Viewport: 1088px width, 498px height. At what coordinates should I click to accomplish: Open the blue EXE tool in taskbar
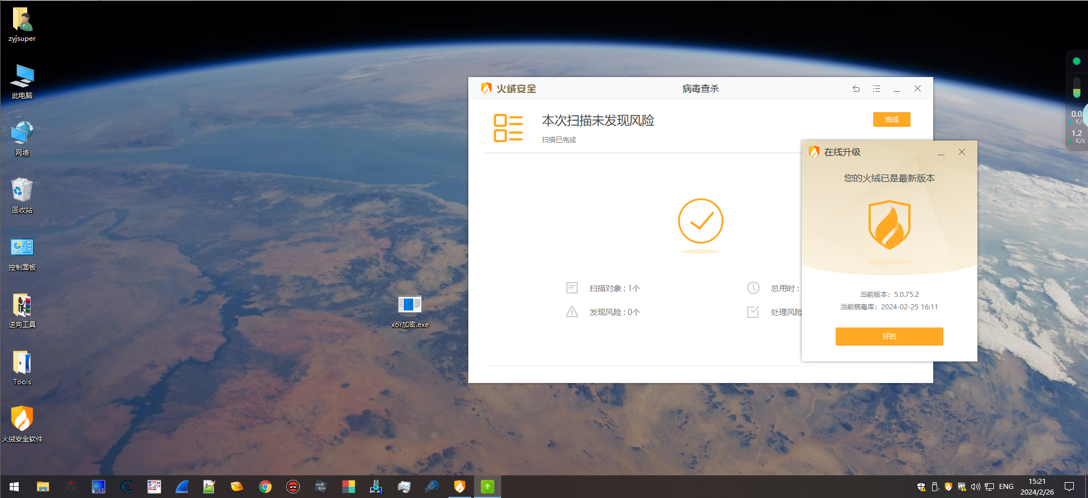[99, 487]
